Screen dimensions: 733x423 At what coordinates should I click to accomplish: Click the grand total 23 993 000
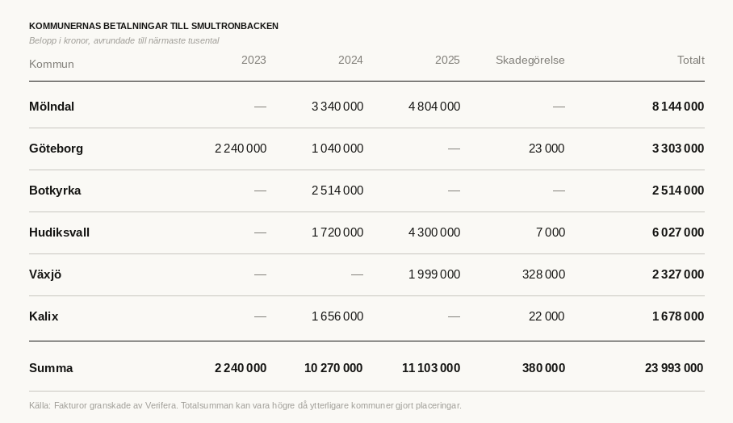674,368
